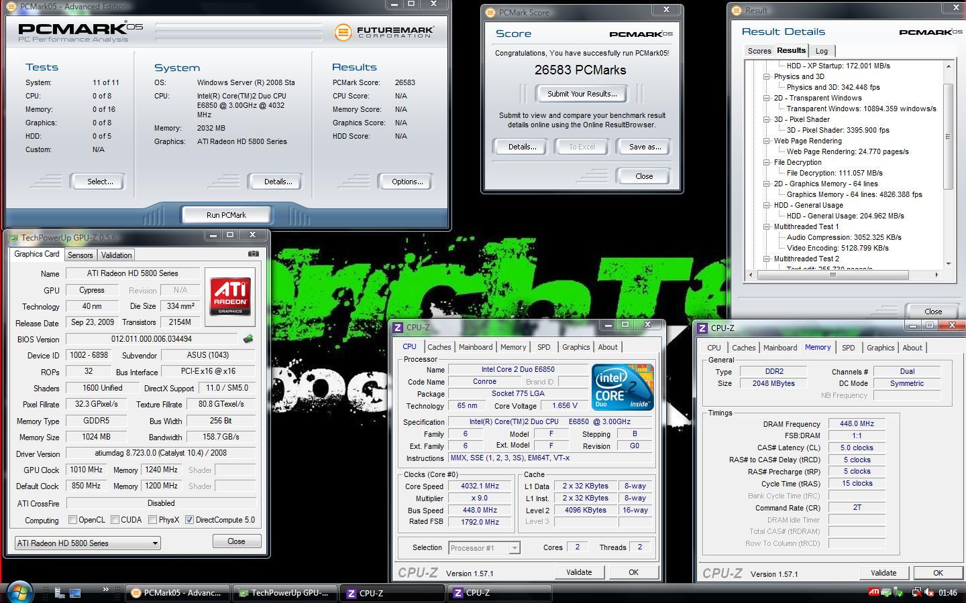Image resolution: width=966 pixels, height=603 pixels.
Task: Switch to the Sensors tab in GPU-Z
Action: (x=80, y=255)
